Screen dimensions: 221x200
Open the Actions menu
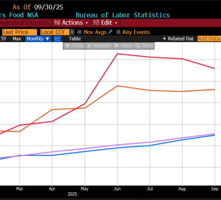pyautogui.click(x=69, y=23)
